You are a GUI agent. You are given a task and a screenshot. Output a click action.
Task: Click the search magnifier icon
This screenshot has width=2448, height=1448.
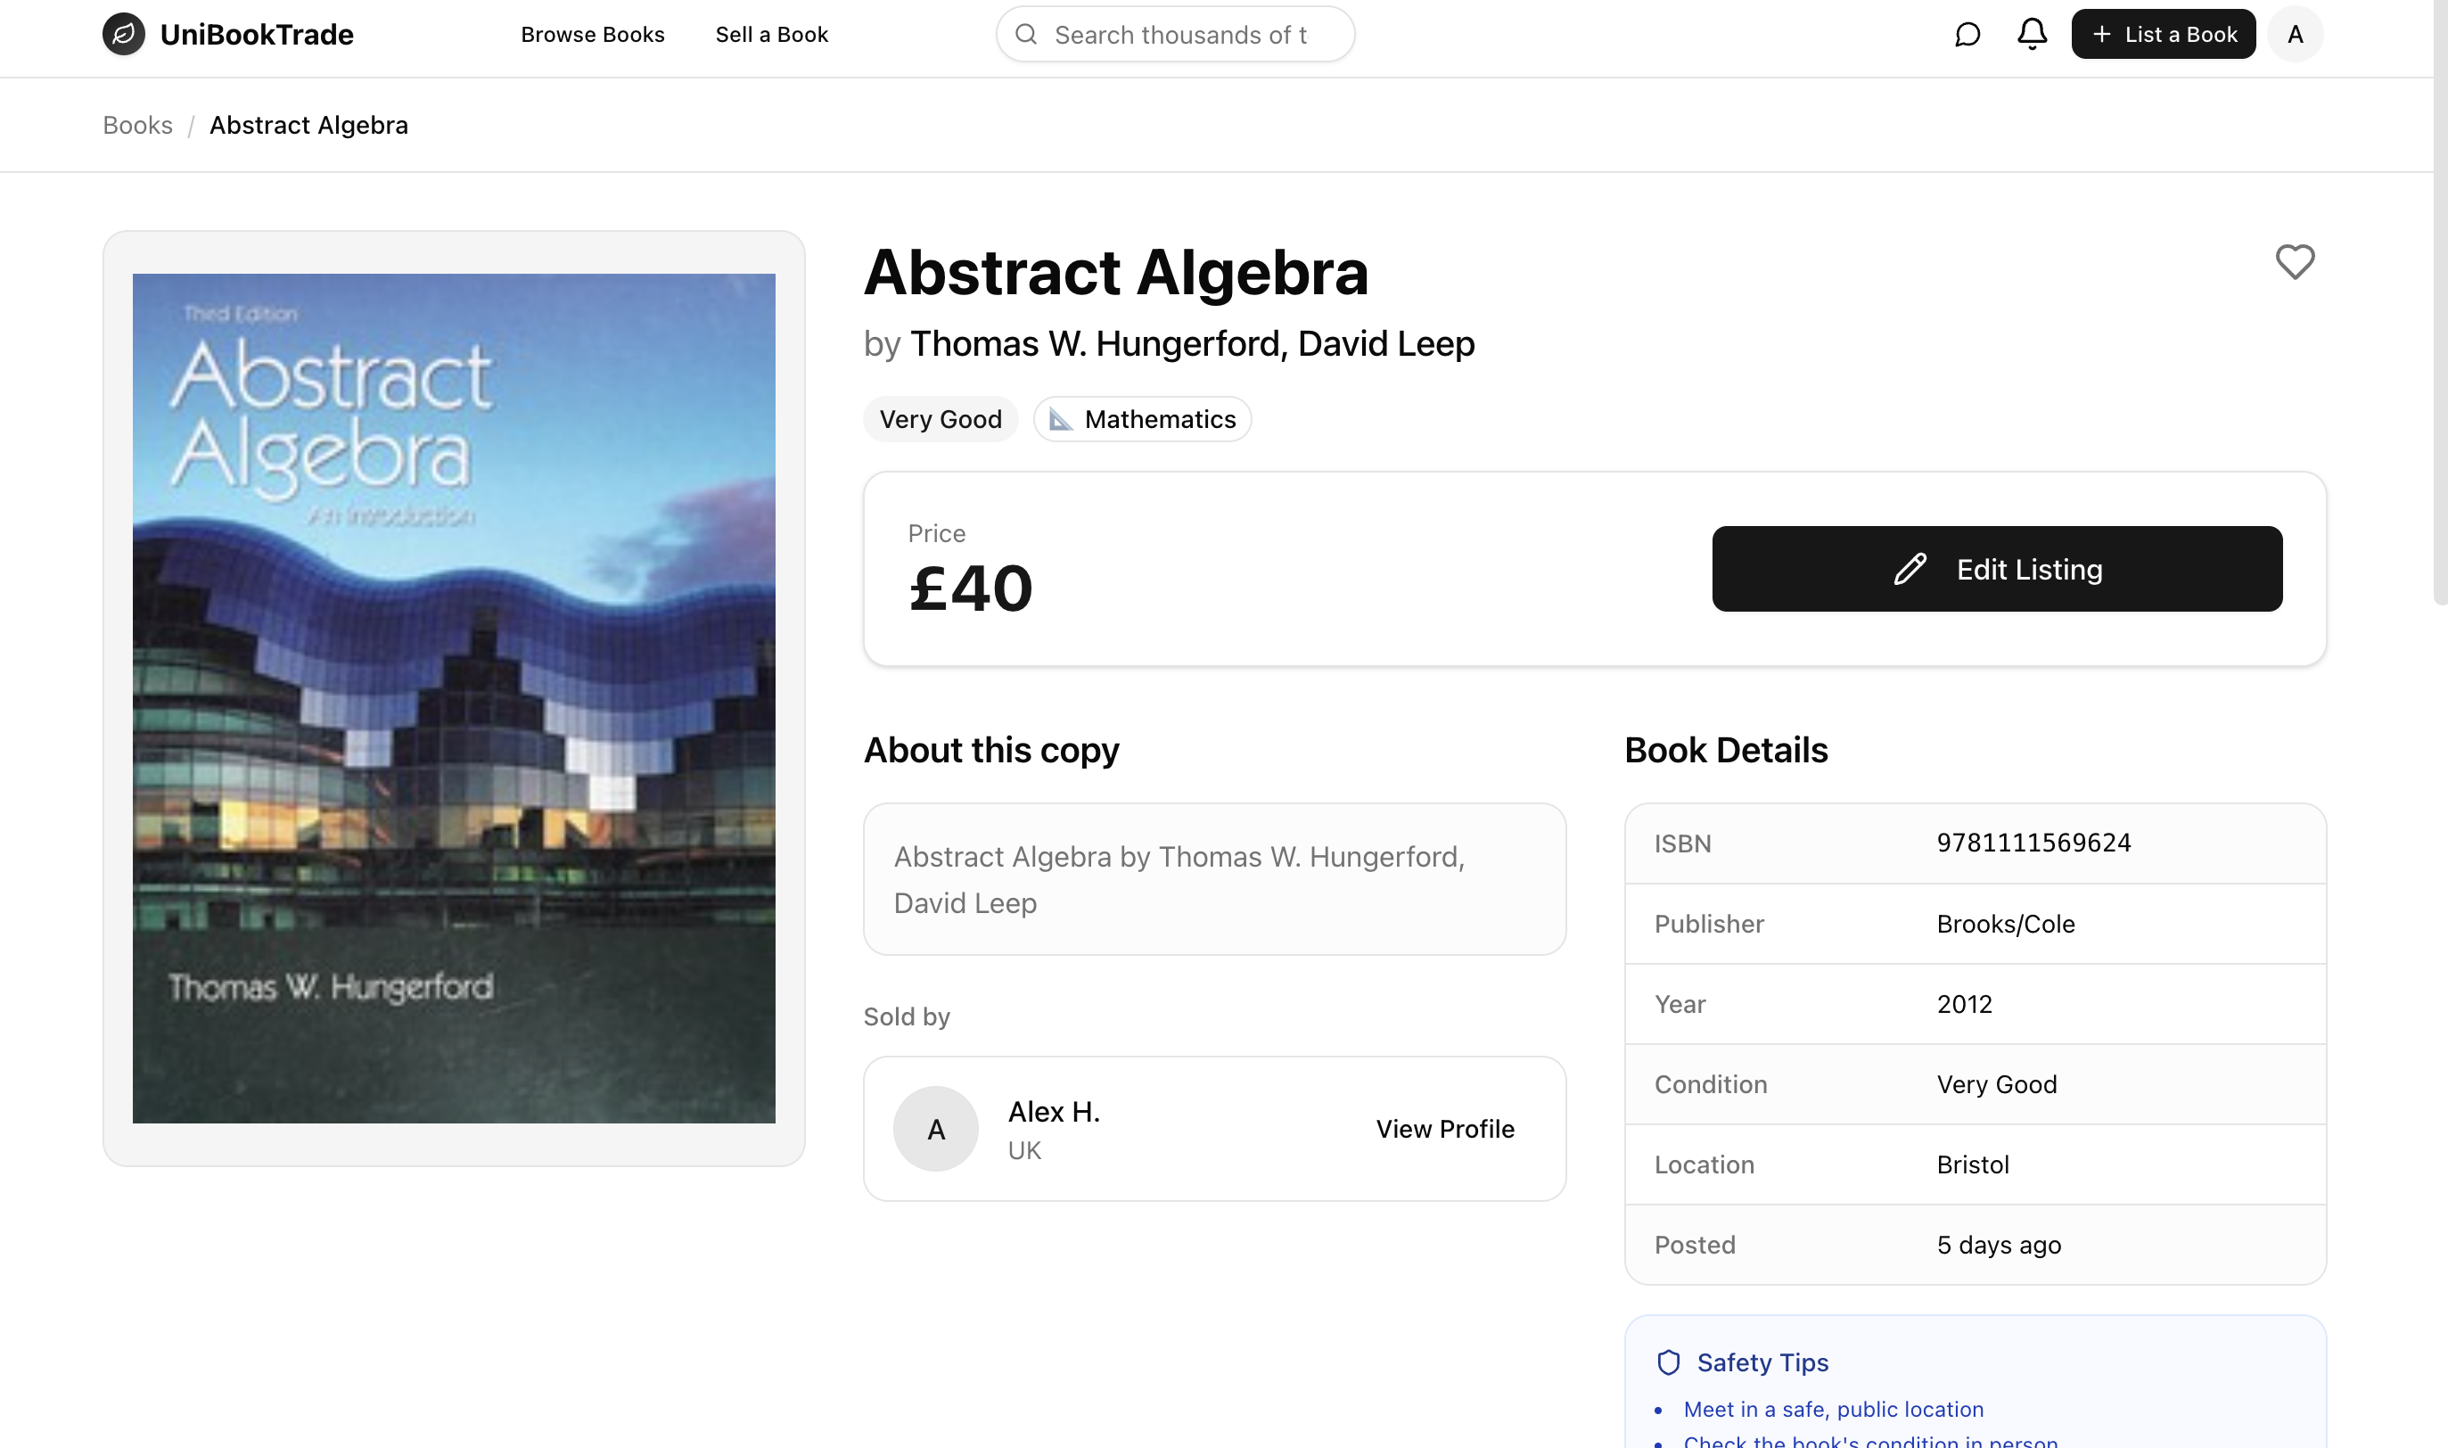click(1025, 34)
